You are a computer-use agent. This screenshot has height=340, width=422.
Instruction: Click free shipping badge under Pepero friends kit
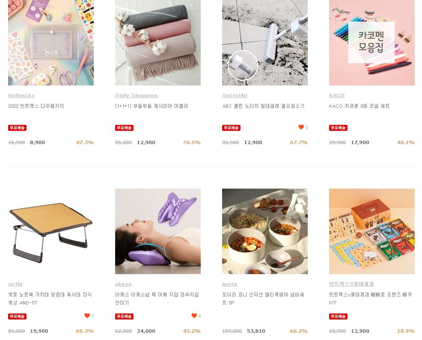point(338,316)
